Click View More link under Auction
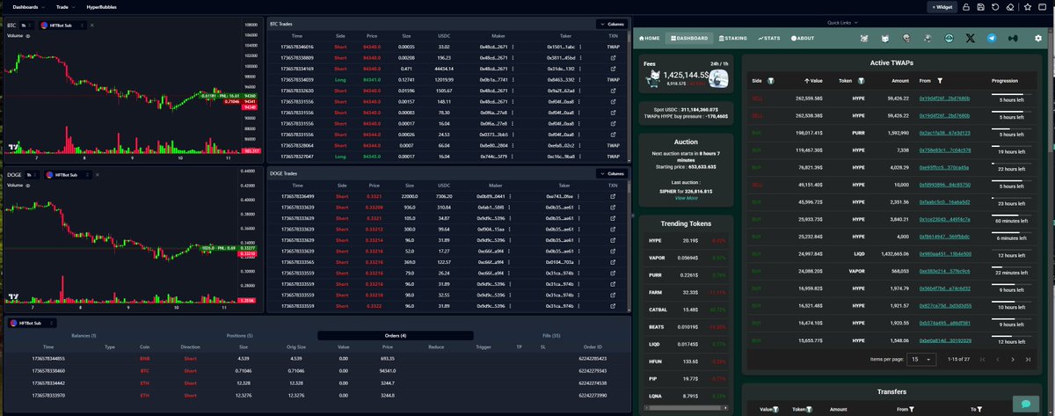 coord(686,198)
